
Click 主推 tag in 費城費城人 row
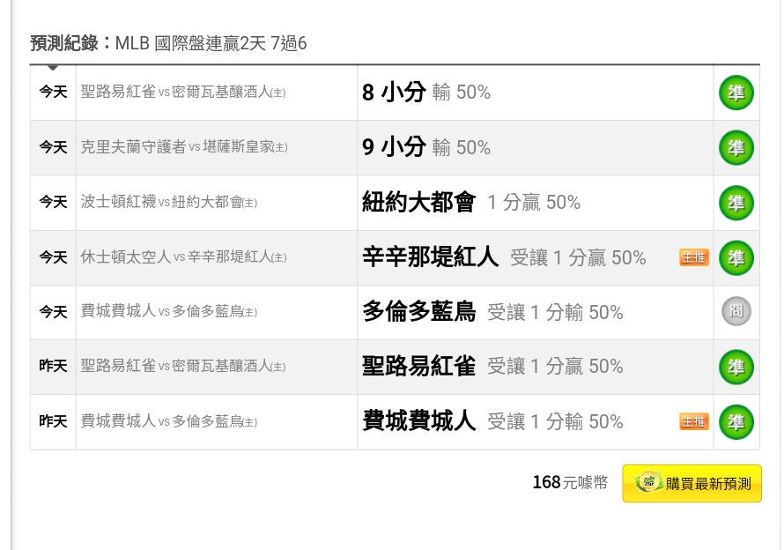[x=694, y=421]
